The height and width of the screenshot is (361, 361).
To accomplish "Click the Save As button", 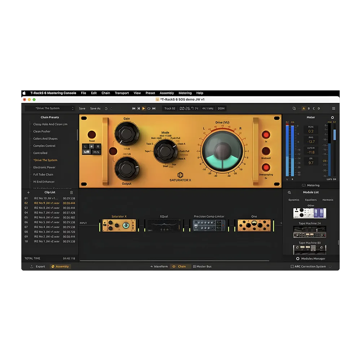I will pyautogui.click(x=95, y=108).
